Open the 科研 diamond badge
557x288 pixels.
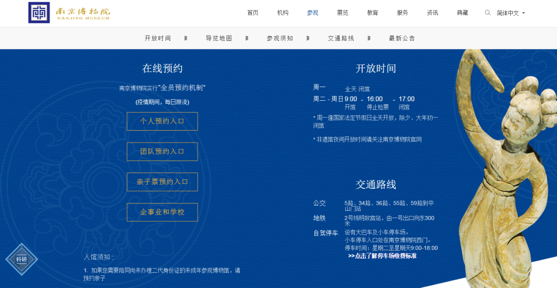click(22, 260)
